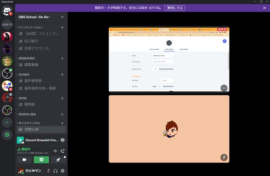Expand the OBS School -On Air- server menu

coord(62,17)
